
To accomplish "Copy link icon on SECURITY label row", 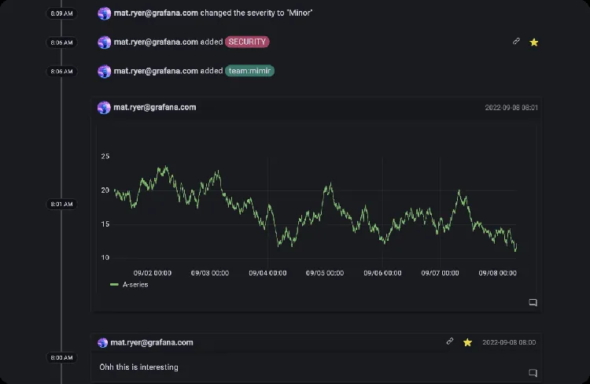I will [x=516, y=42].
